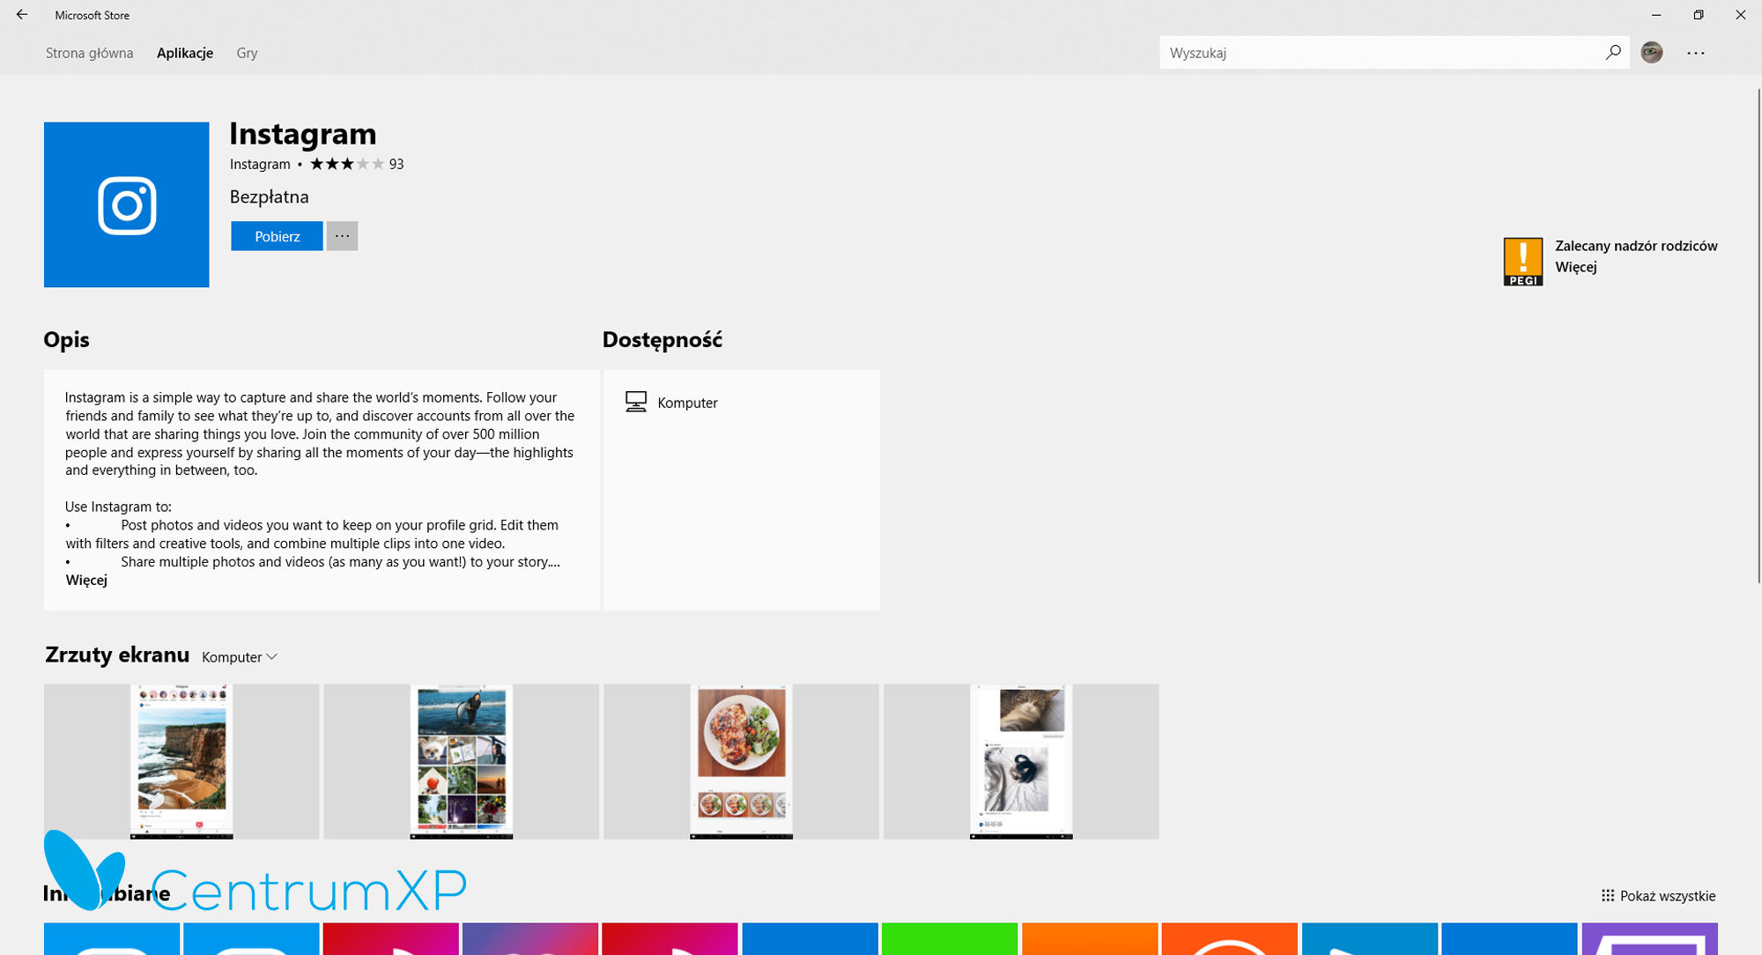This screenshot has width=1762, height=955.
Task: Open the cliff beach feed screenshot
Action: [x=181, y=761]
